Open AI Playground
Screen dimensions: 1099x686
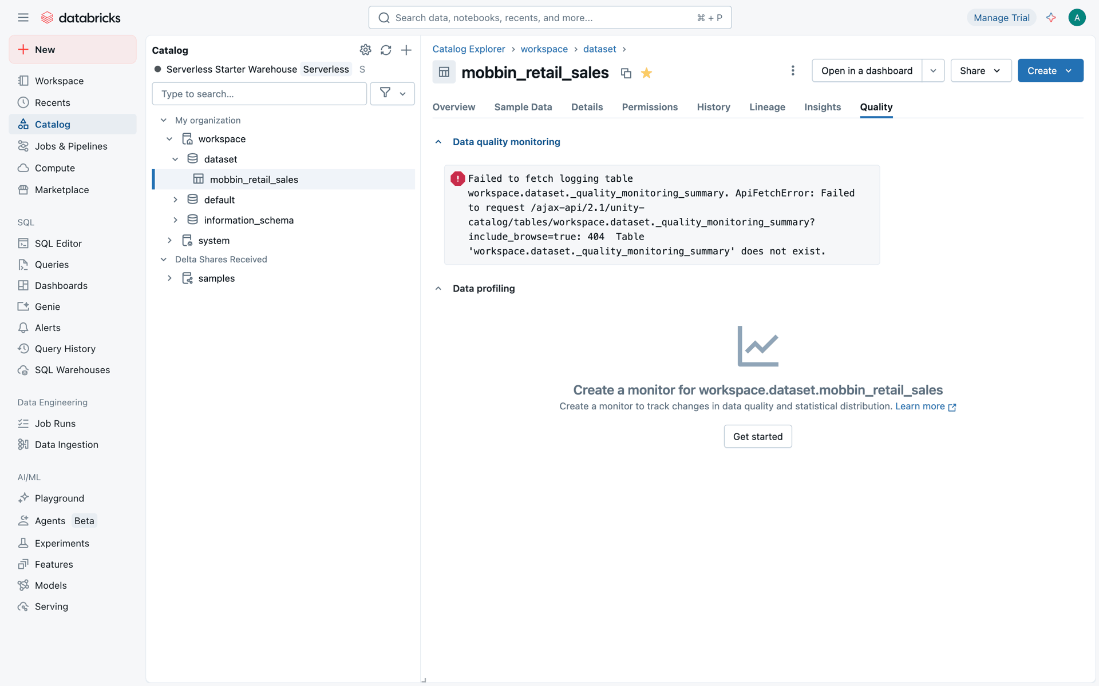[73, 498]
